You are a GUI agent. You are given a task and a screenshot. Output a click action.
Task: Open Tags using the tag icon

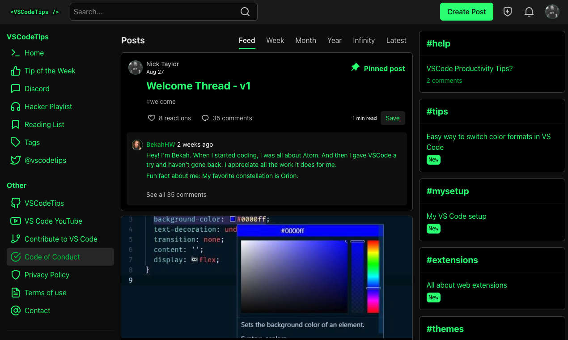(16, 142)
